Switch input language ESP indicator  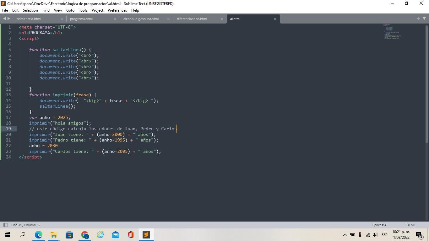point(384,235)
